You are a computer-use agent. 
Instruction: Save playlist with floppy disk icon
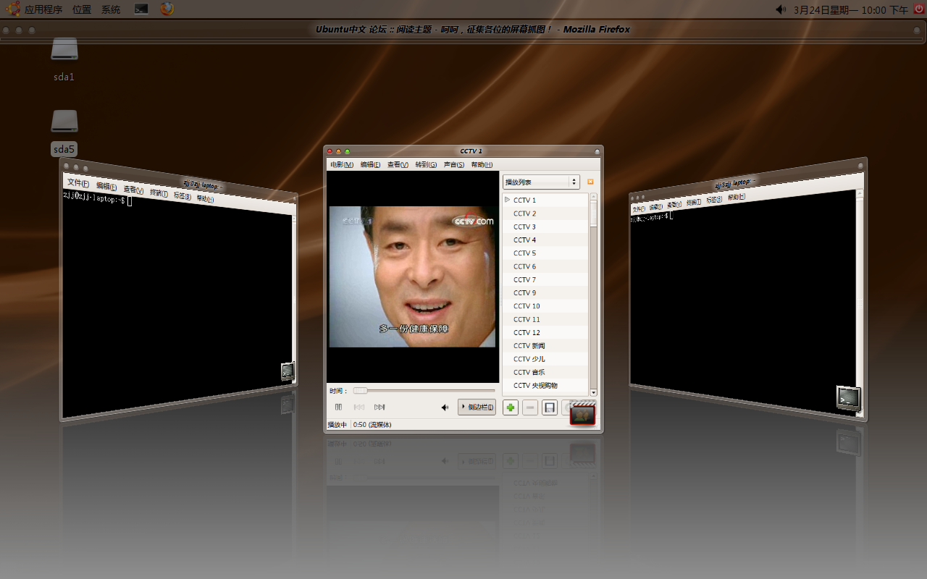[550, 408]
